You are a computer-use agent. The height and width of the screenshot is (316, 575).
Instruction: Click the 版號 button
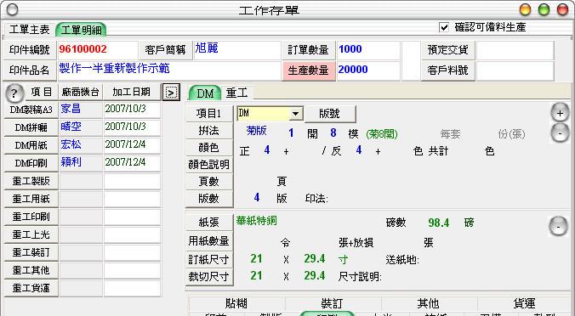[x=330, y=114]
